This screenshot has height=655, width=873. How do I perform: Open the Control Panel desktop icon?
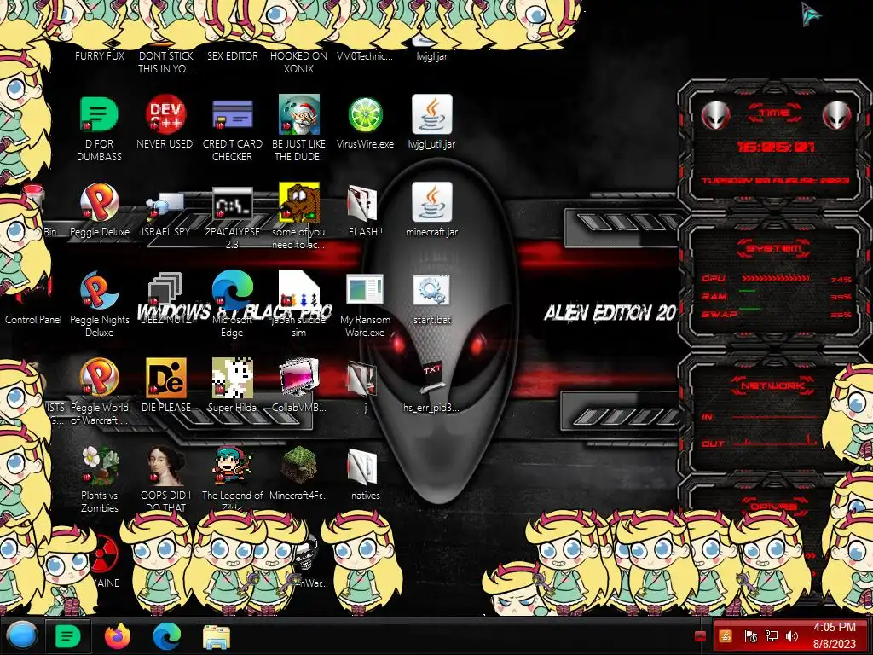point(33,320)
